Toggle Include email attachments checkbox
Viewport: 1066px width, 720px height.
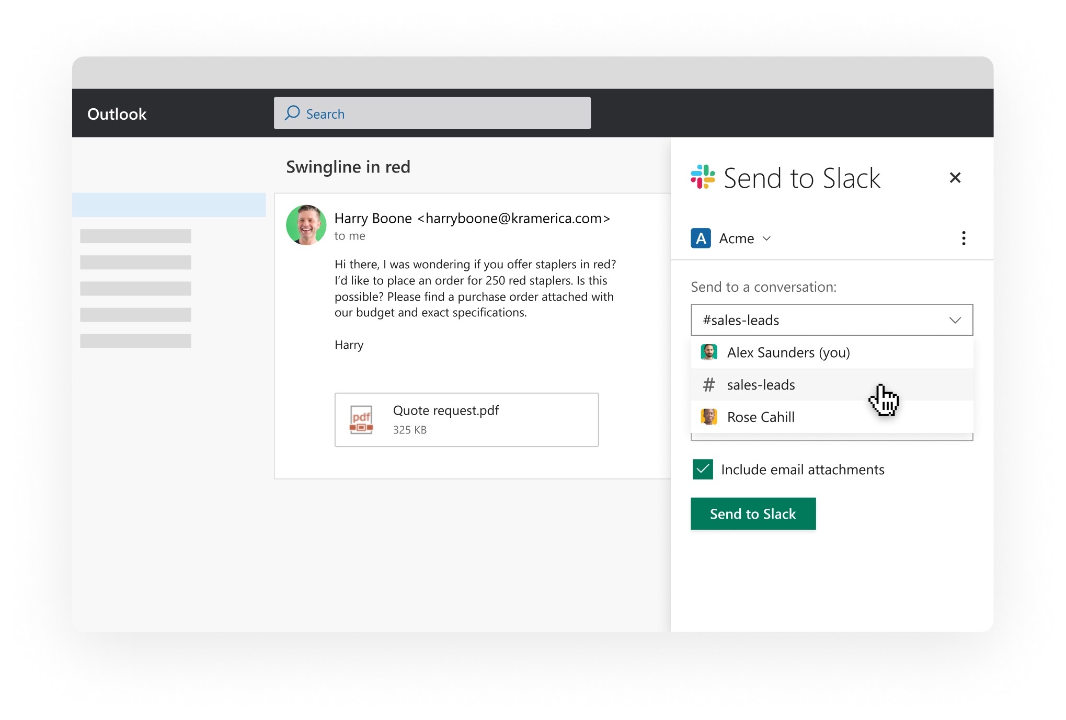pyautogui.click(x=703, y=470)
